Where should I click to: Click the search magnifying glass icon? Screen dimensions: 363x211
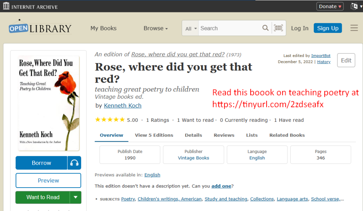coord(265,28)
